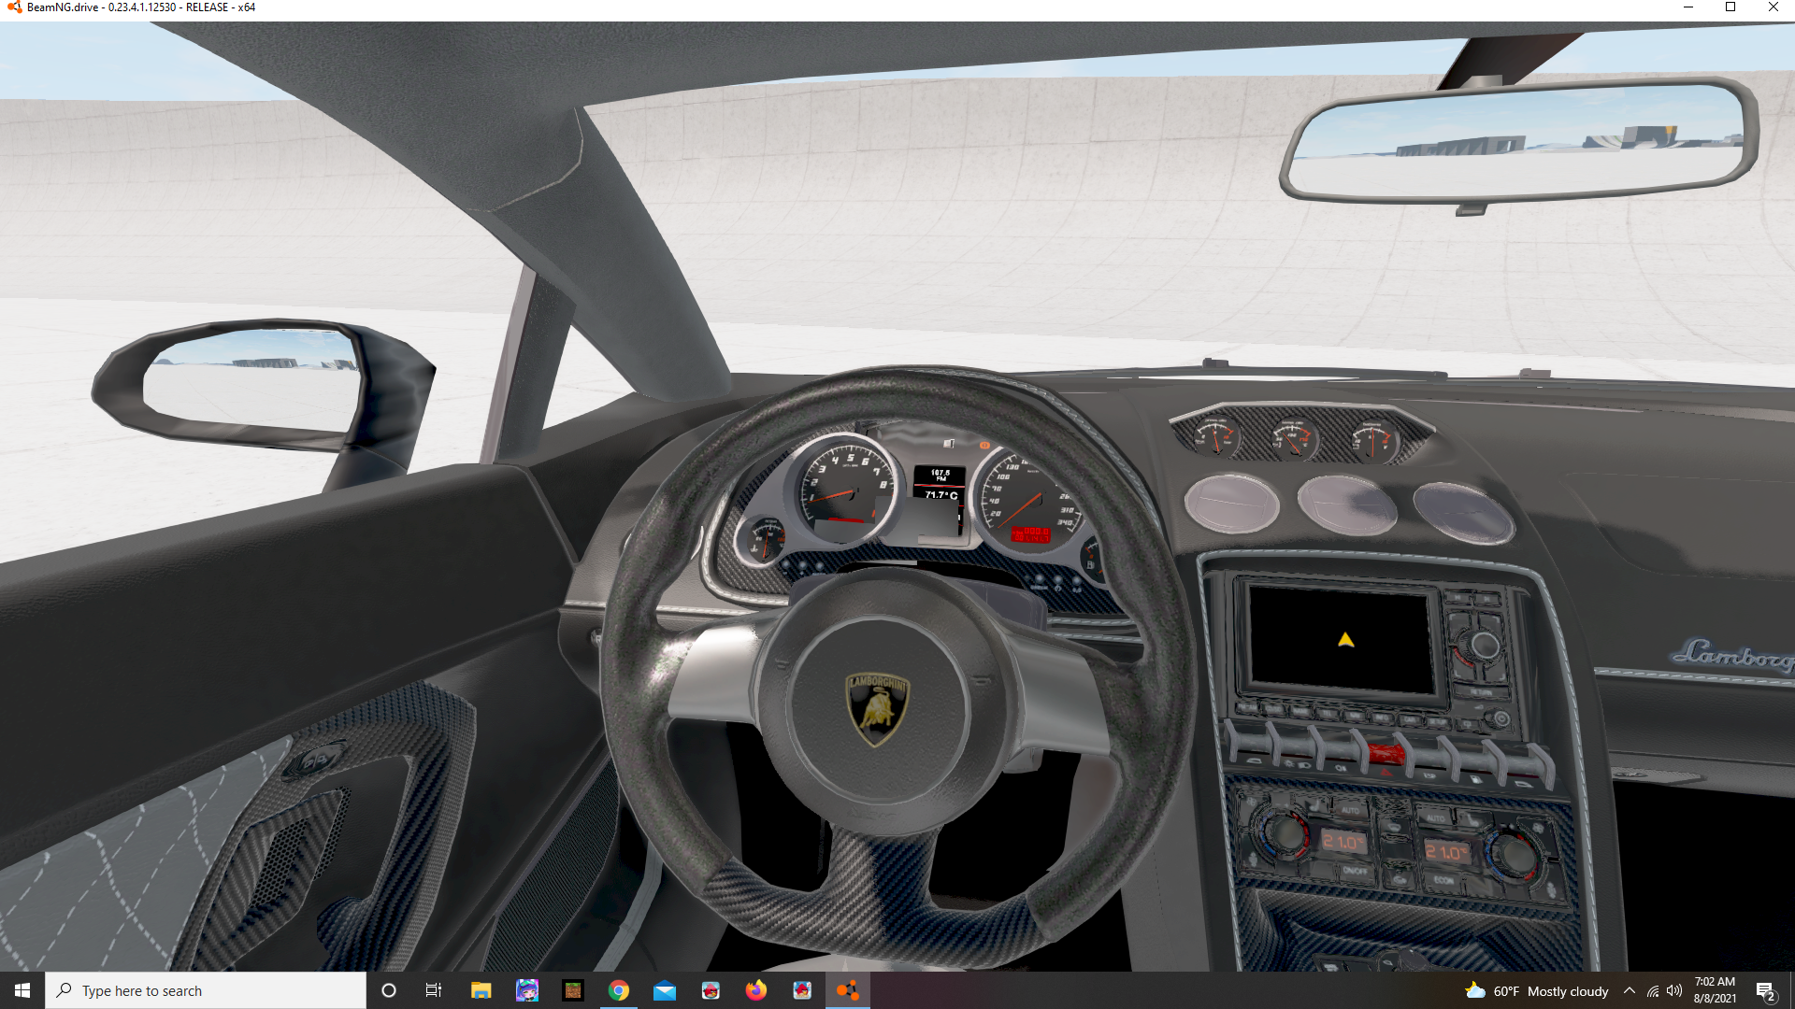The height and width of the screenshot is (1009, 1795).
Task: Click the 'Type here to search' box
Action: pos(206,990)
